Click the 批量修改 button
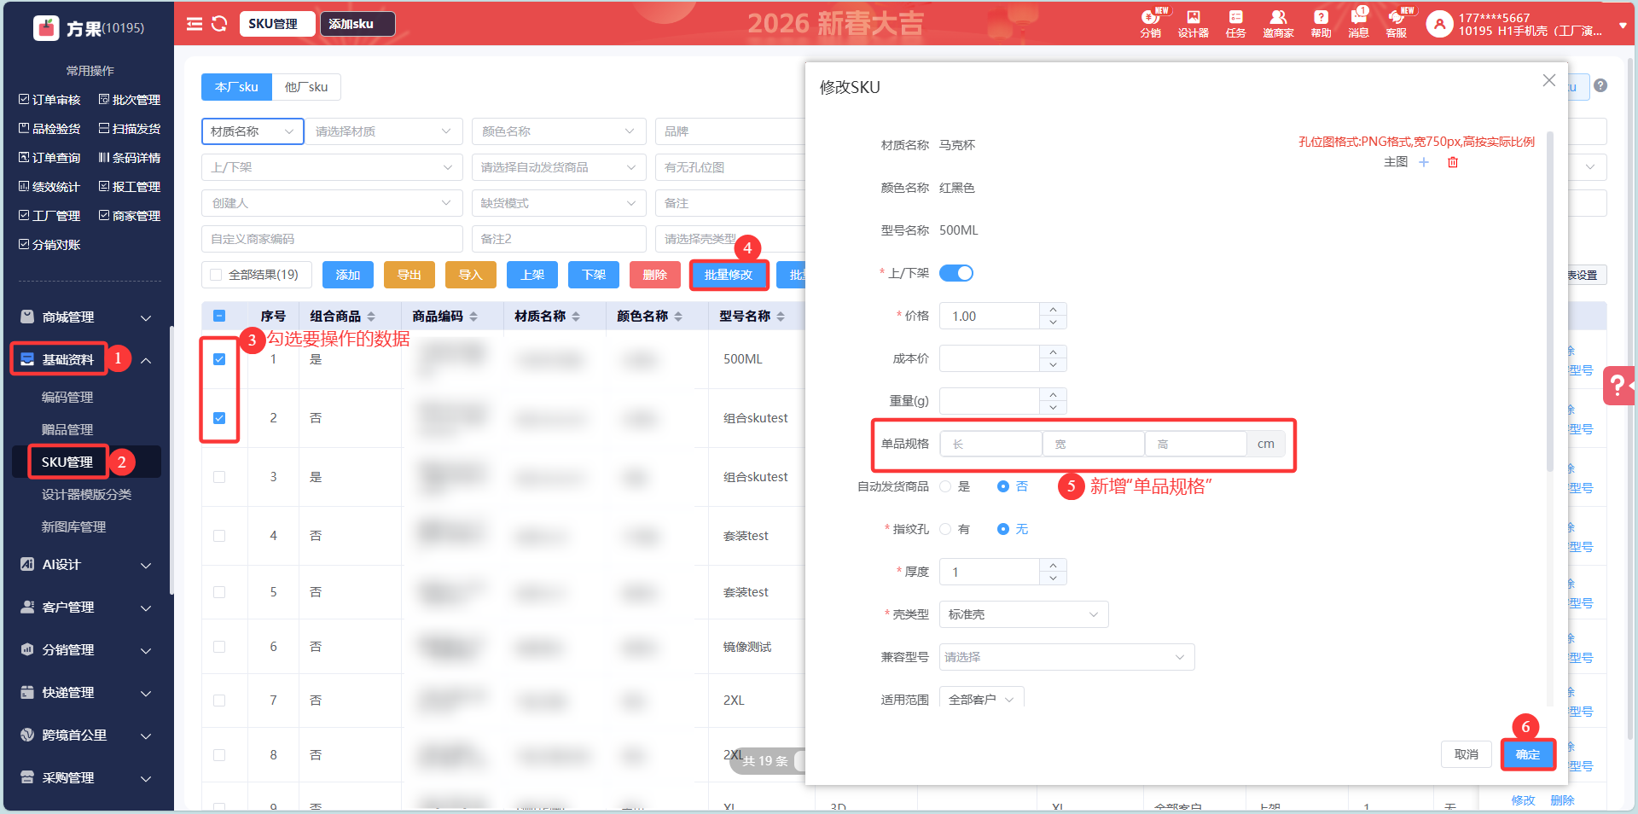Image resolution: width=1638 pixels, height=814 pixels. tap(729, 275)
